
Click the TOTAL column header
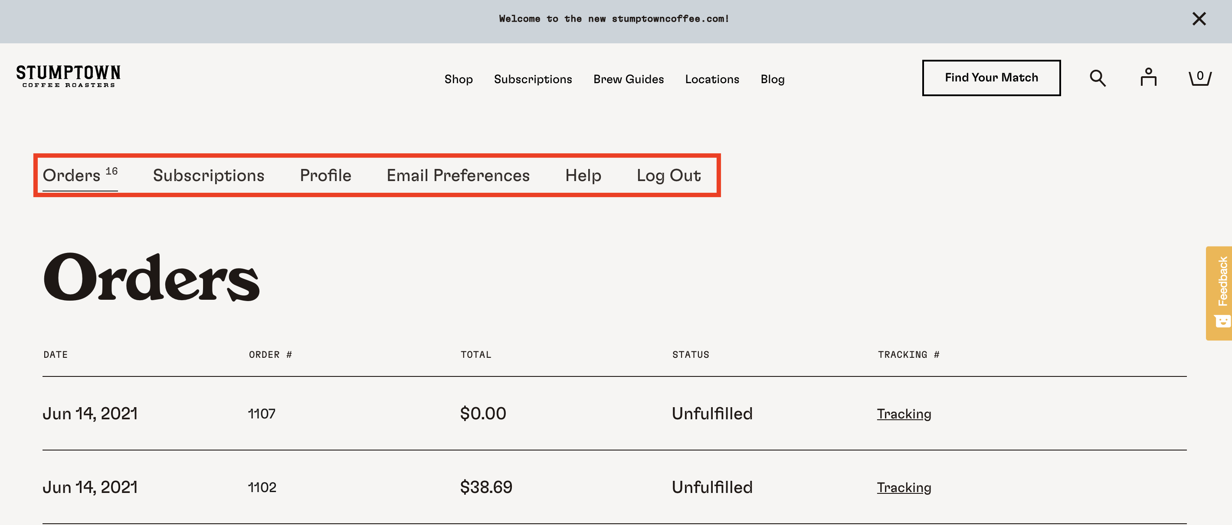tap(476, 354)
